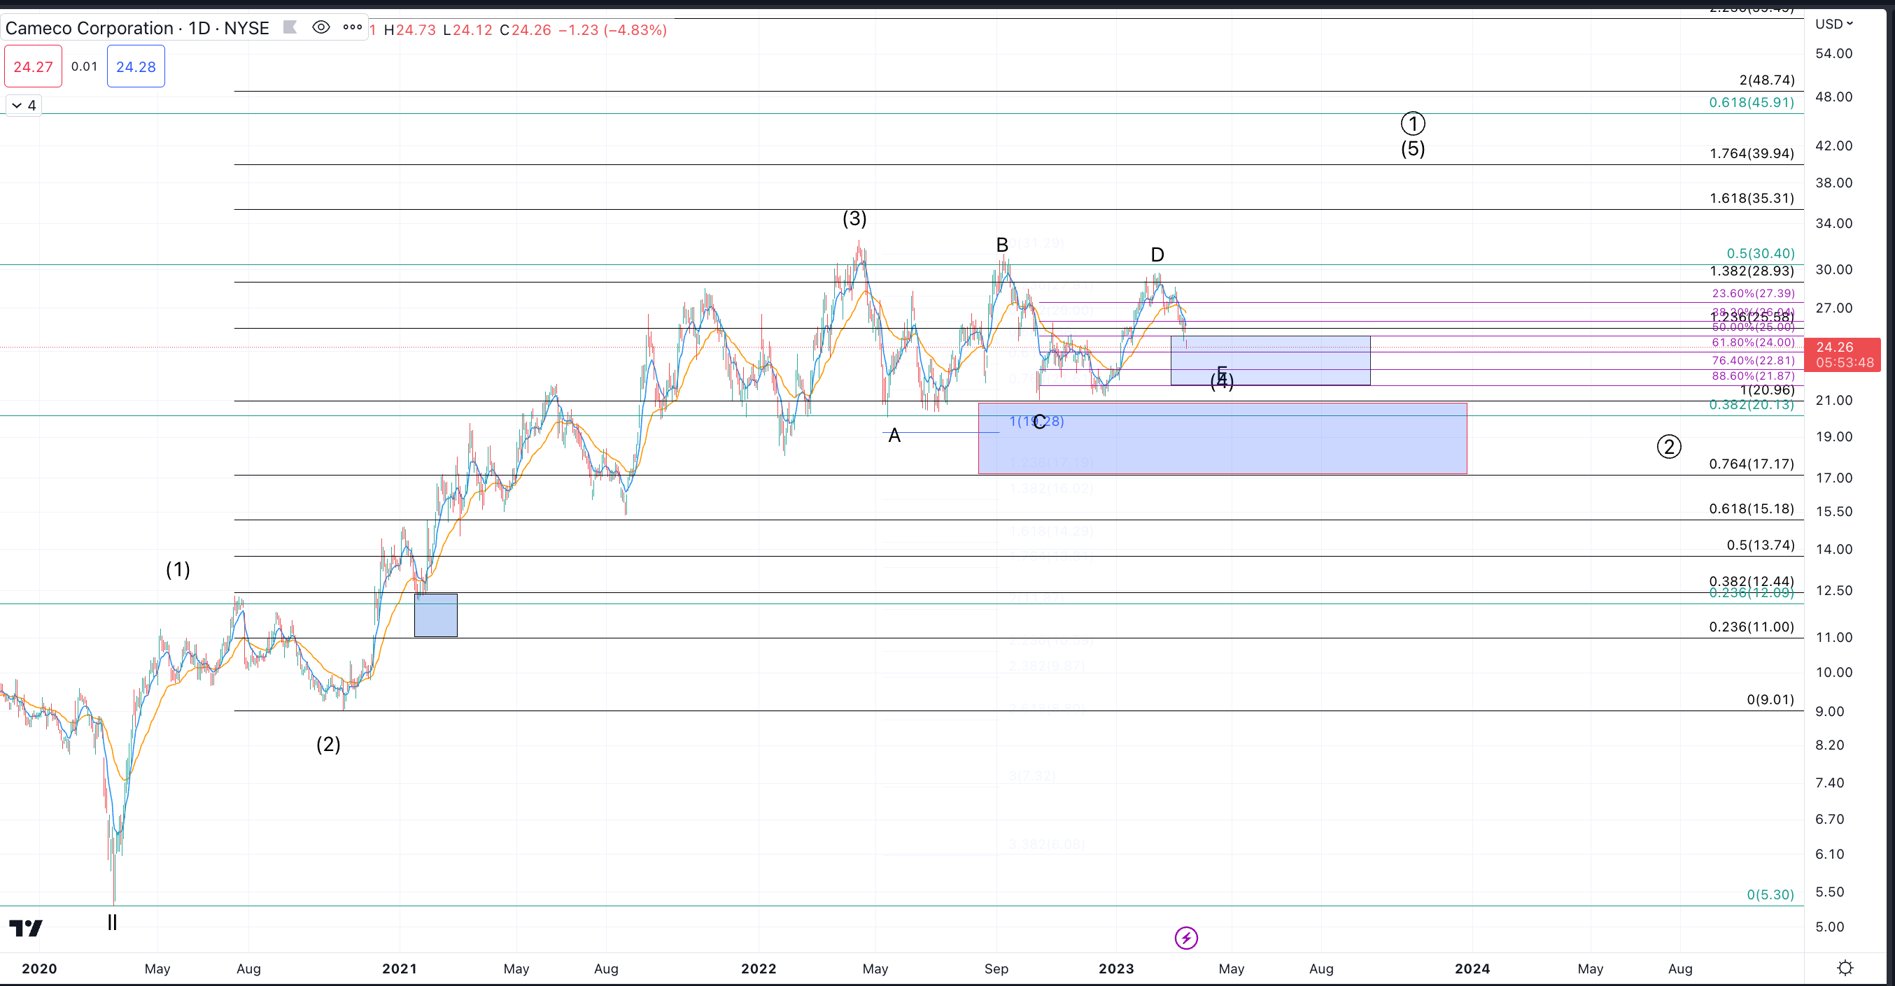The image size is (1895, 986).
Task: Click the 0.5(13.74) level label
Action: (x=1761, y=545)
